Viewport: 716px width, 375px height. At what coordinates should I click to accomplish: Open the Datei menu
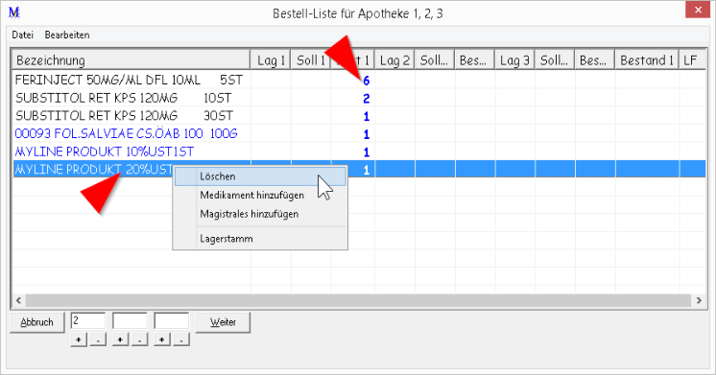[22, 35]
